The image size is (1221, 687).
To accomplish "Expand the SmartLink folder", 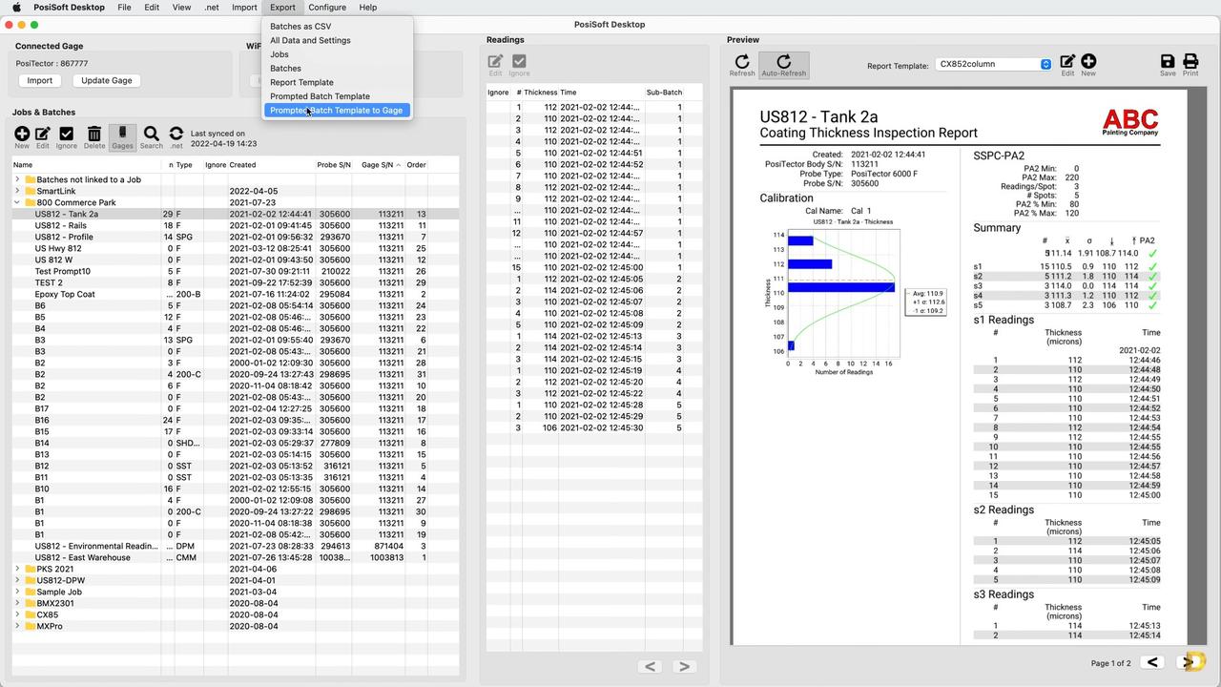I will (17, 191).
